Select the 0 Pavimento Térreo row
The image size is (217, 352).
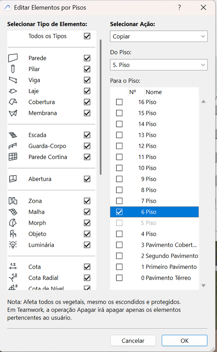166,278
